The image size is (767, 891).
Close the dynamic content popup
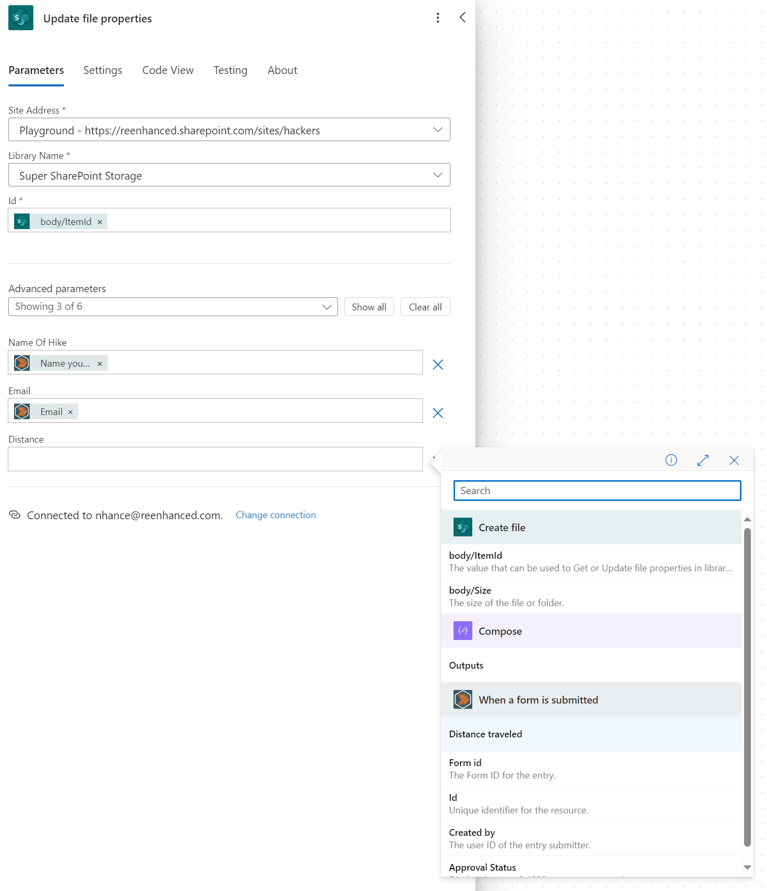734,460
